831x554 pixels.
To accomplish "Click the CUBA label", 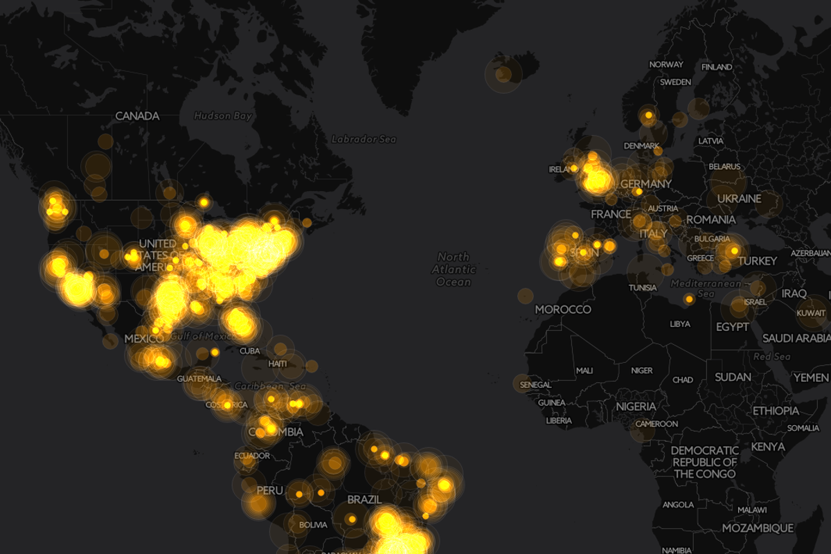I will coord(249,351).
